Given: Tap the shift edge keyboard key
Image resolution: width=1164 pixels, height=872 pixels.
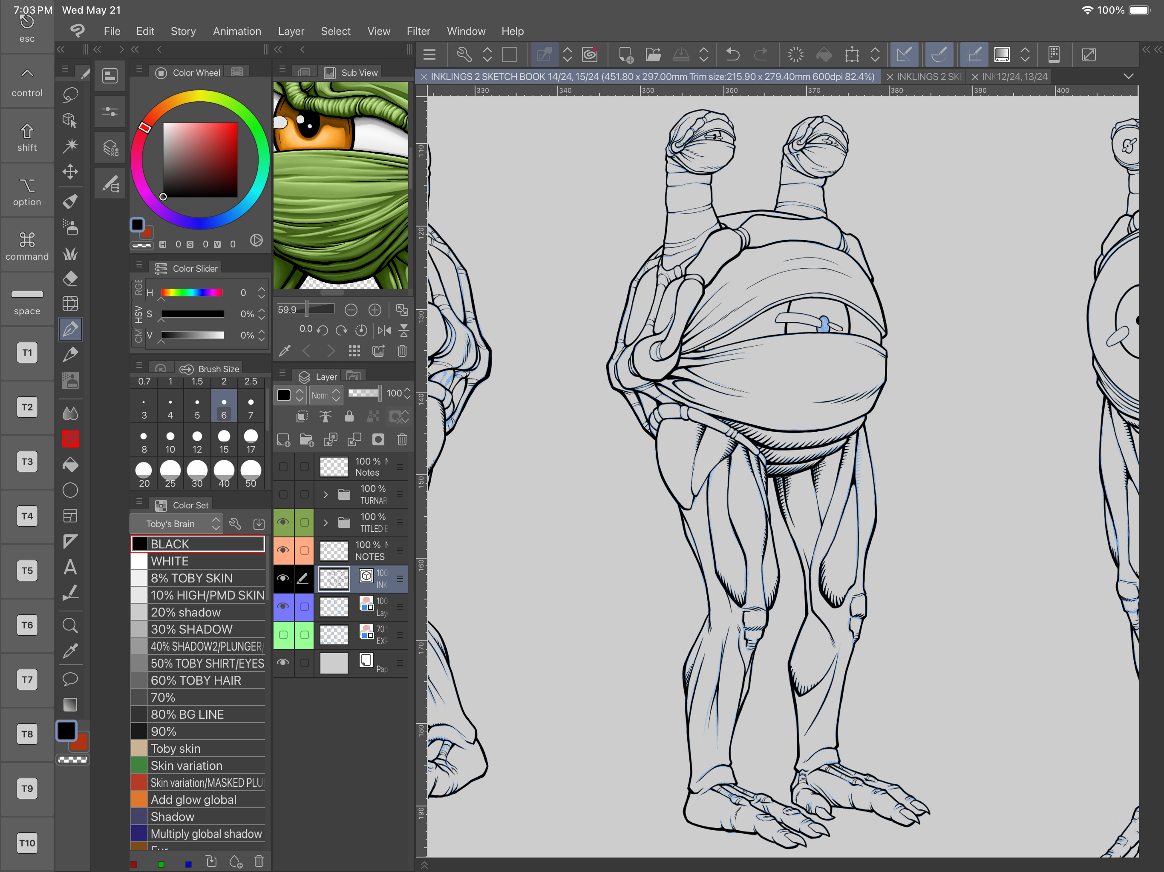Looking at the screenshot, I should [27, 137].
